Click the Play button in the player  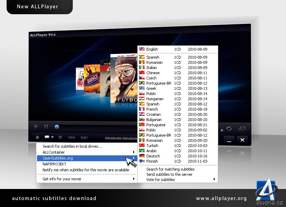click(x=36, y=127)
